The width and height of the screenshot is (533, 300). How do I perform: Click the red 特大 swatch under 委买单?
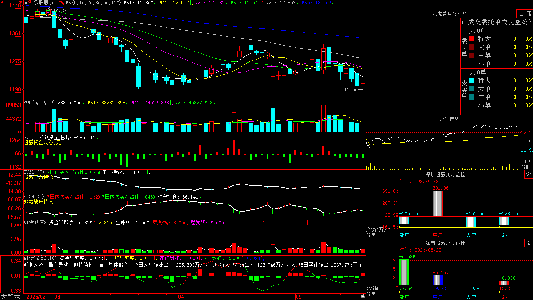click(x=472, y=39)
